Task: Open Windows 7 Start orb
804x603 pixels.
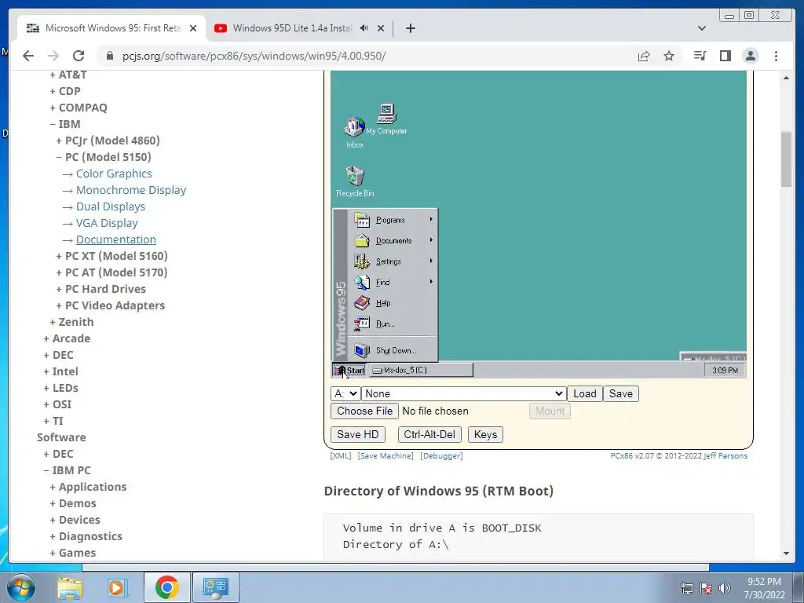Action: pyautogui.click(x=21, y=587)
